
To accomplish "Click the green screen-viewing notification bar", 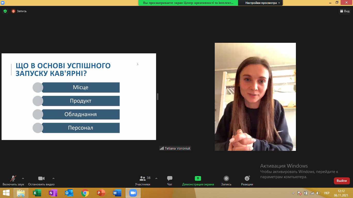I will [189, 3].
